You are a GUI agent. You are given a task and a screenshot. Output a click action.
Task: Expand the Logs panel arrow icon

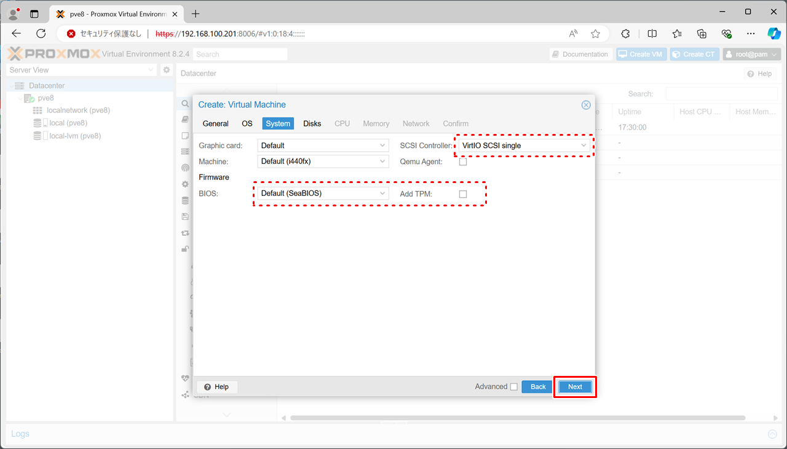click(772, 434)
